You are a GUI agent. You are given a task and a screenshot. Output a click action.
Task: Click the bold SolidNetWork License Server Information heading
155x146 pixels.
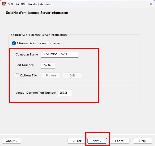[x=37, y=13]
